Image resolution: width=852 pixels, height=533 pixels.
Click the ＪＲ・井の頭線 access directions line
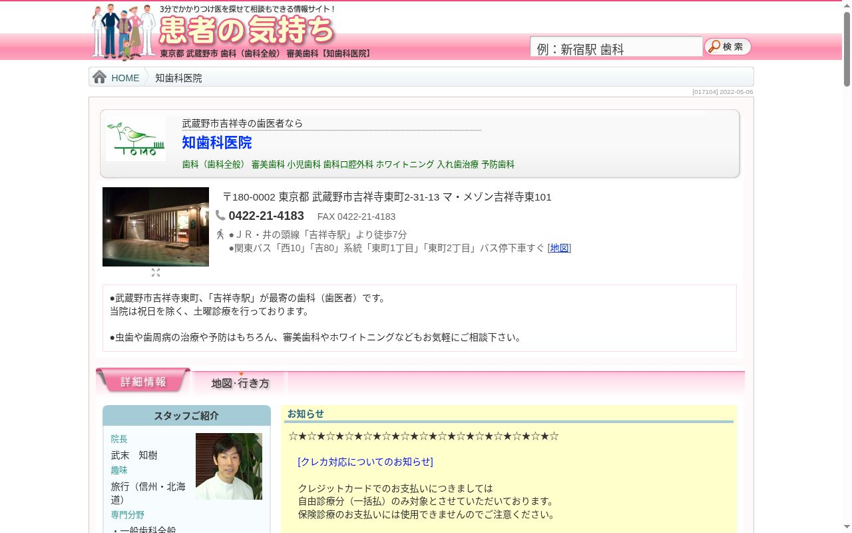click(318, 235)
